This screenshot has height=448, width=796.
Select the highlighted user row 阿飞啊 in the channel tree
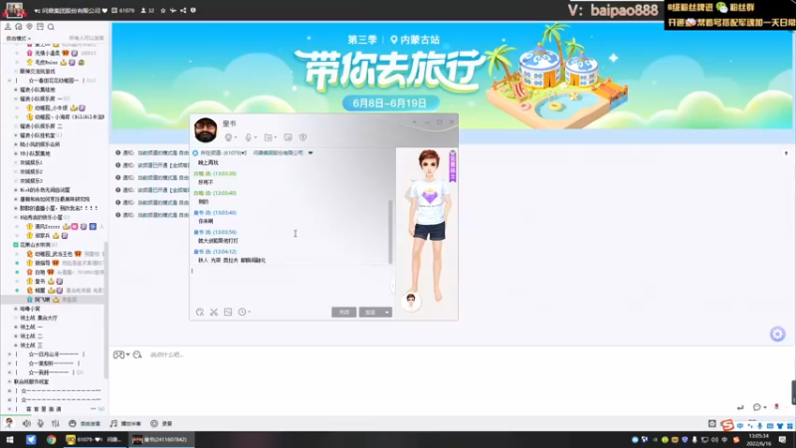pyautogui.click(x=53, y=300)
